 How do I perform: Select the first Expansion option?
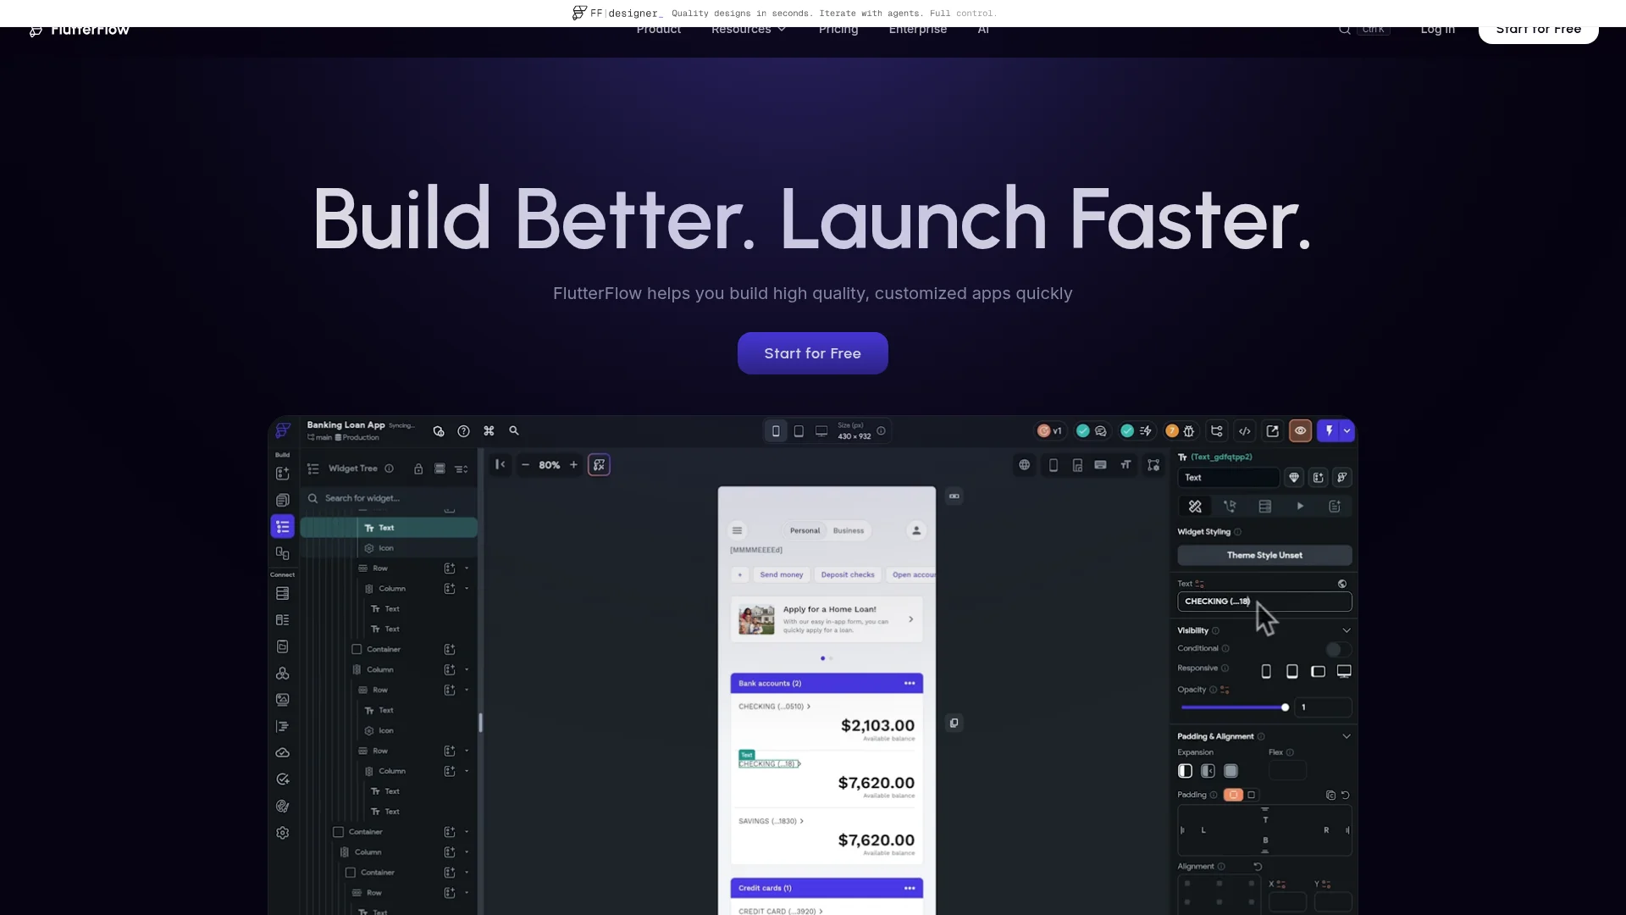(1185, 771)
